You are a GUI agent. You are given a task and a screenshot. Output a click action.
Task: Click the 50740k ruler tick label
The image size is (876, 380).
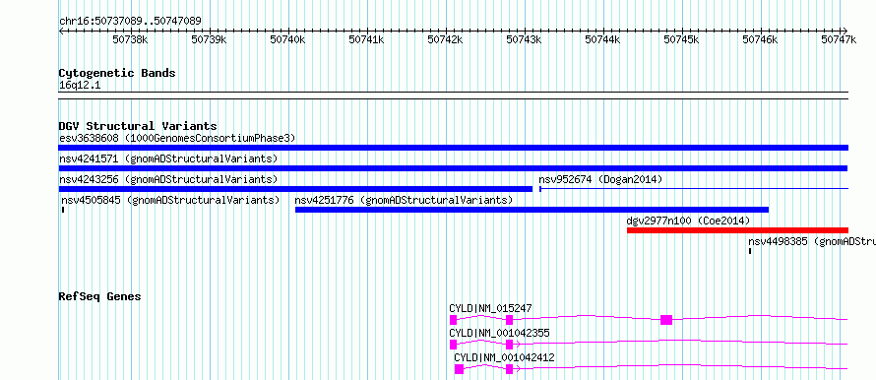coord(287,39)
